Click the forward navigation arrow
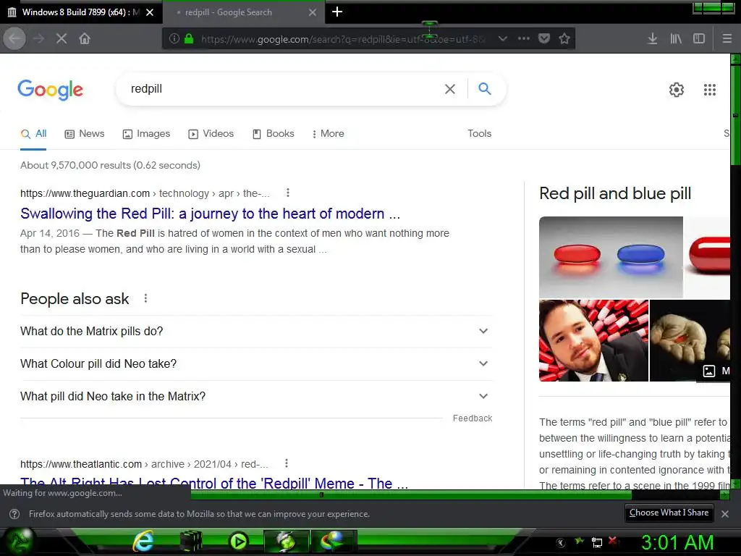The height and width of the screenshot is (556, 741). (39, 38)
